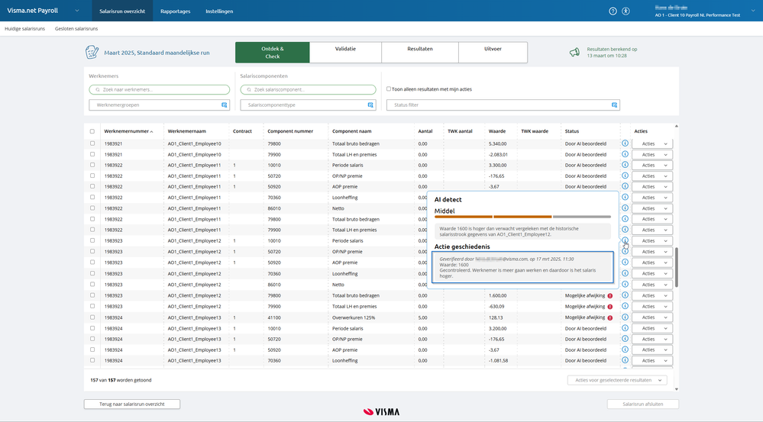Click filter icon in Werknemergroepen field

click(x=225, y=105)
